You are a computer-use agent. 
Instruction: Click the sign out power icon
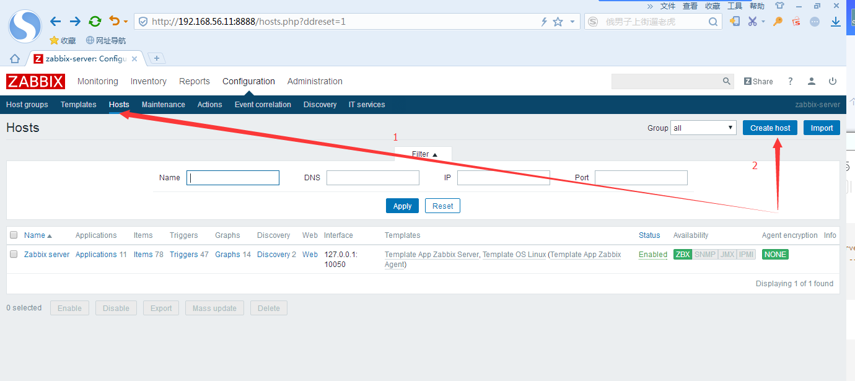point(833,81)
